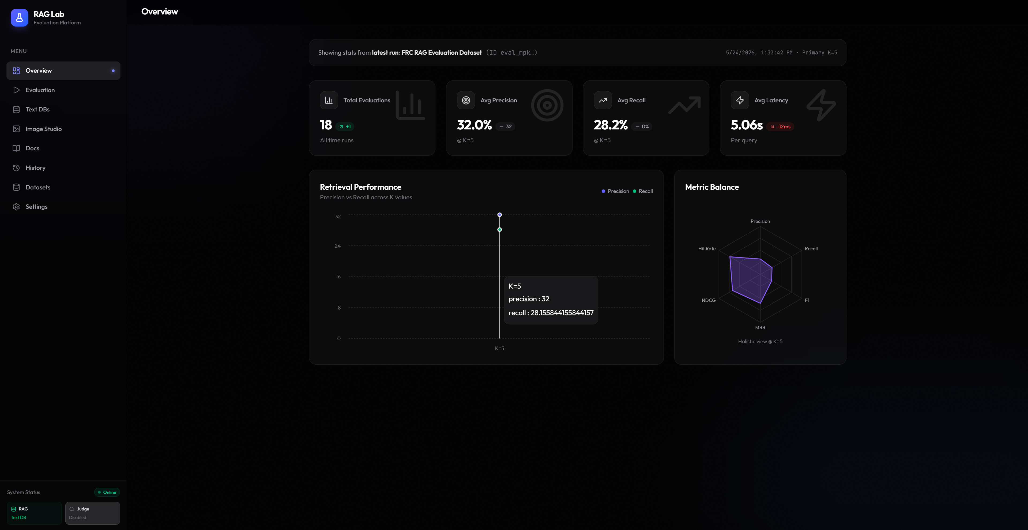Click the Online status badge
The height and width of the screenshot is (530, 1028).
coord(107,492)
